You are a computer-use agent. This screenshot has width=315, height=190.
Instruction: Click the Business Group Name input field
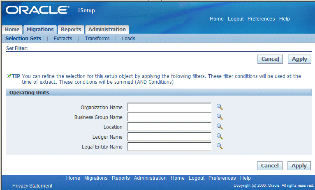coord(169,117)
